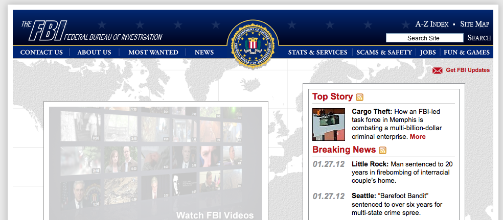Go to Most Wanted section
Viewport: 503px width, 220px height.
153,52
